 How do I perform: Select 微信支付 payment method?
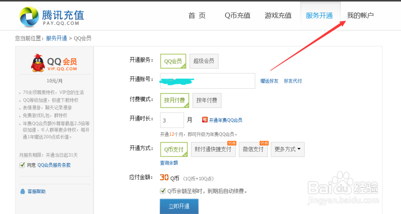pos(253,149)
